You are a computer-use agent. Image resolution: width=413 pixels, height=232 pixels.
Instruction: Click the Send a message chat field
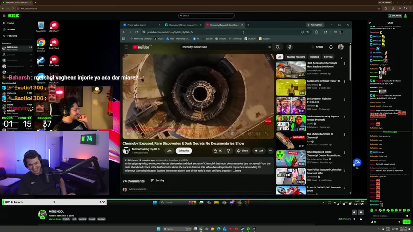[x=390, y=216]
